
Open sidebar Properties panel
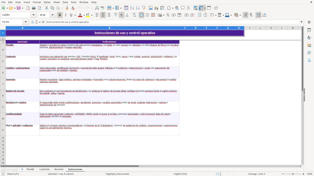pyautogui.click(x=309, y=30)
